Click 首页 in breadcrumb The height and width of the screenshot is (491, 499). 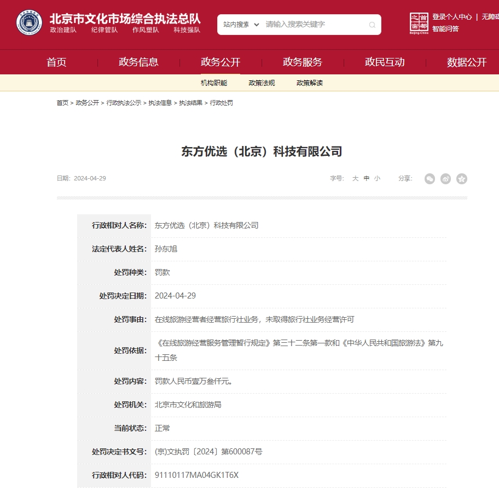[x=62, y=103]
